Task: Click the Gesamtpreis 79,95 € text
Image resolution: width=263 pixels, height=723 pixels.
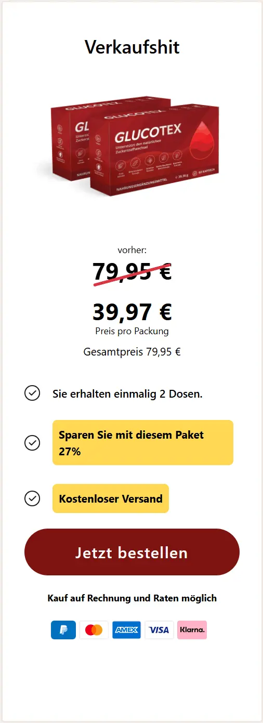Action: 132,352
